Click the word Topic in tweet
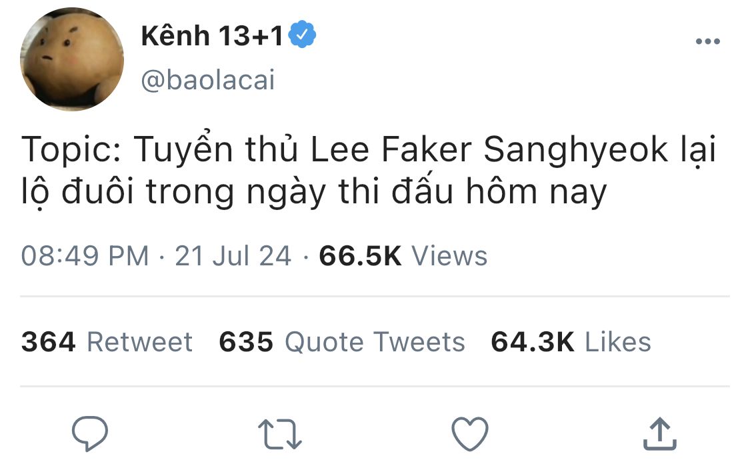The image size is (750, 470). pyautogui.click(x=70, y=150)
